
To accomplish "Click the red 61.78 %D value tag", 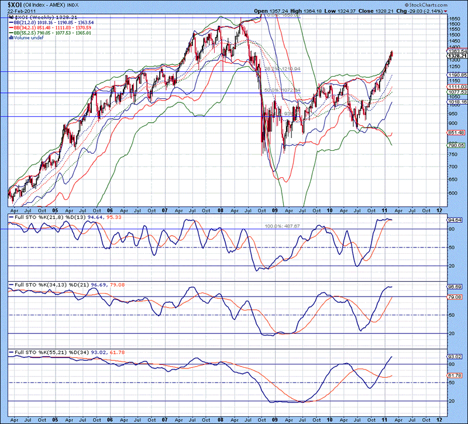I will (x=456, y=375).
